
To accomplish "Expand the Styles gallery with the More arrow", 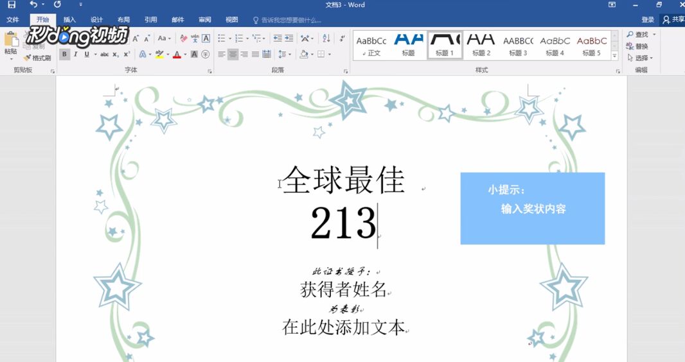I will (615, 56).
